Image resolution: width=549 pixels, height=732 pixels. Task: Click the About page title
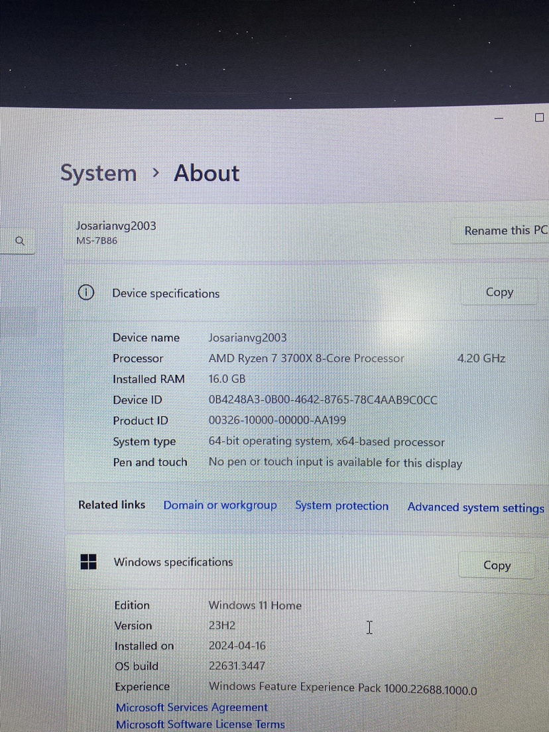207,173
